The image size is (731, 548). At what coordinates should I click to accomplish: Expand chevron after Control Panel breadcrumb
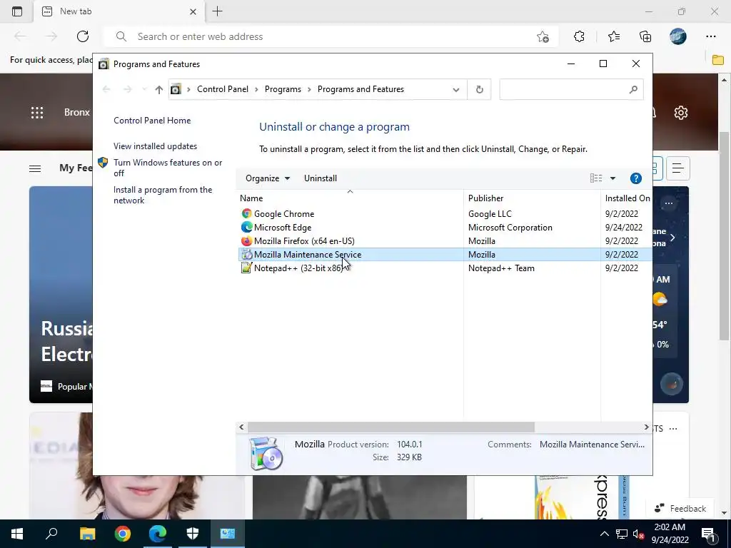click(256, 89)
